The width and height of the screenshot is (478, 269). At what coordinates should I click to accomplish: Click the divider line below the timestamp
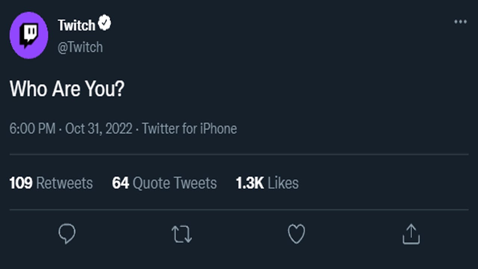pos(239,154)
